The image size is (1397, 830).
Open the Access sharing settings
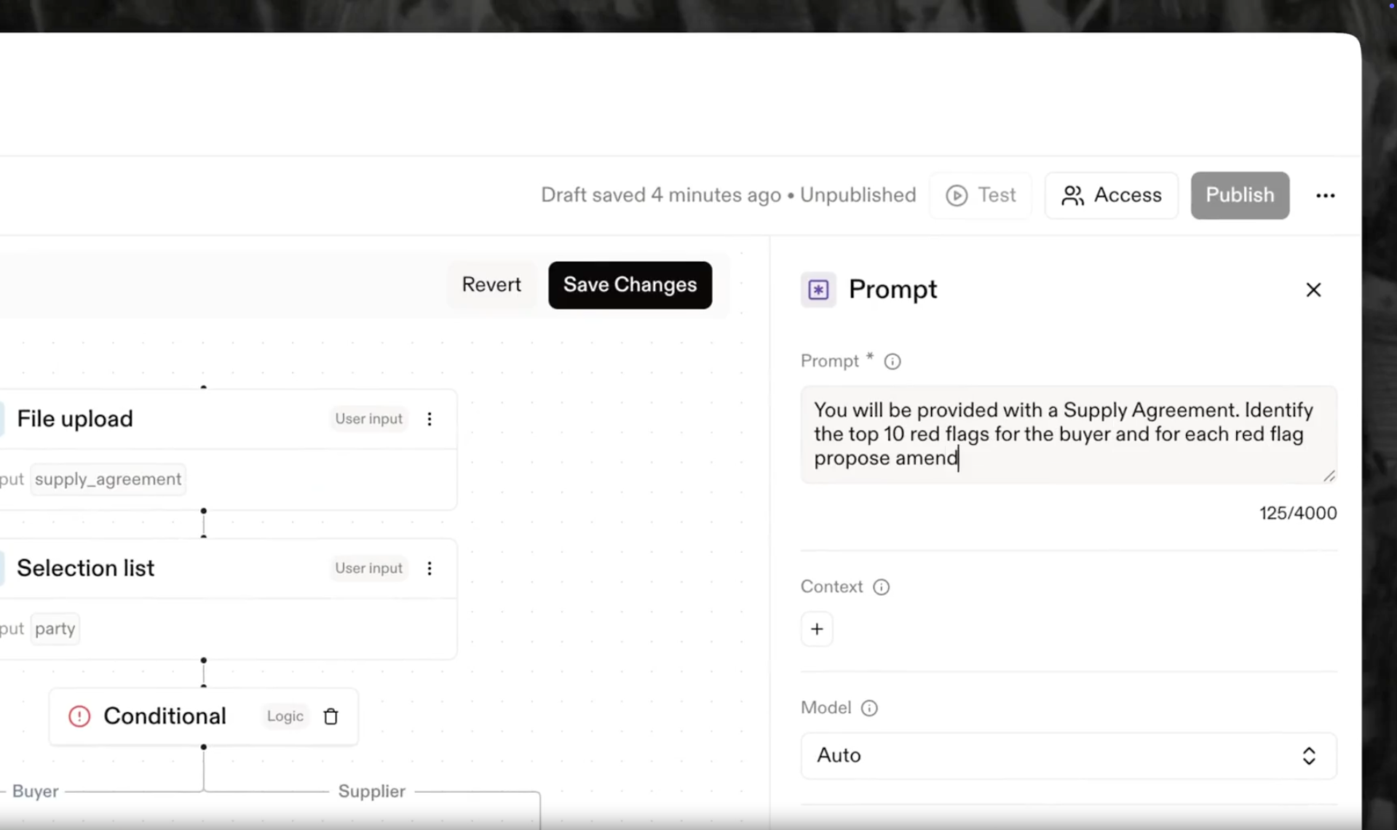coord(1111,196)
